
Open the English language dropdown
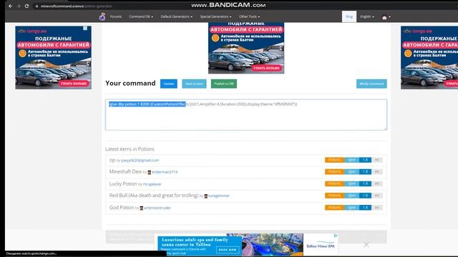pos(367,16)
